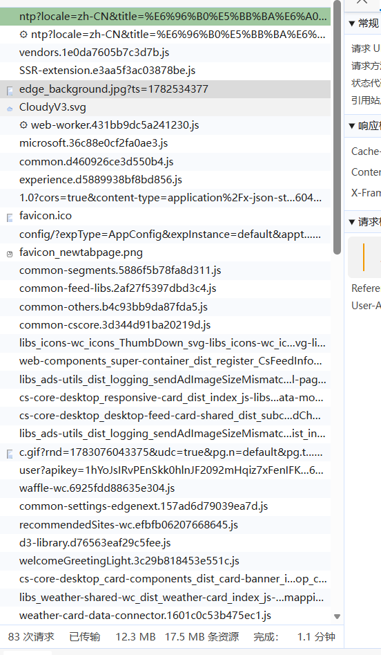The image size is (381, 655).
Task: Select favicon_newtabpage.png request name
Action: tap(81, 252)
